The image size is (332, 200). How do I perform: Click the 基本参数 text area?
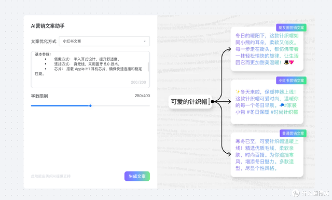coord(90,70)
